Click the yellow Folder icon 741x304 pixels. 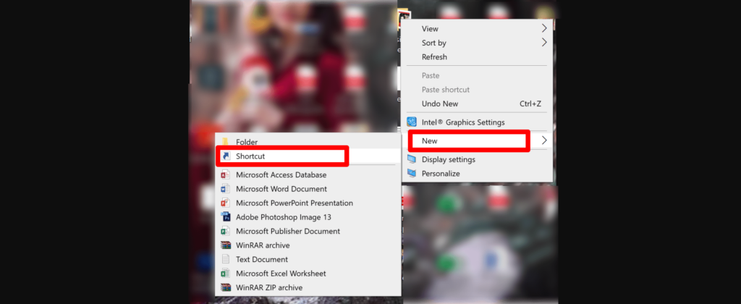226,142
